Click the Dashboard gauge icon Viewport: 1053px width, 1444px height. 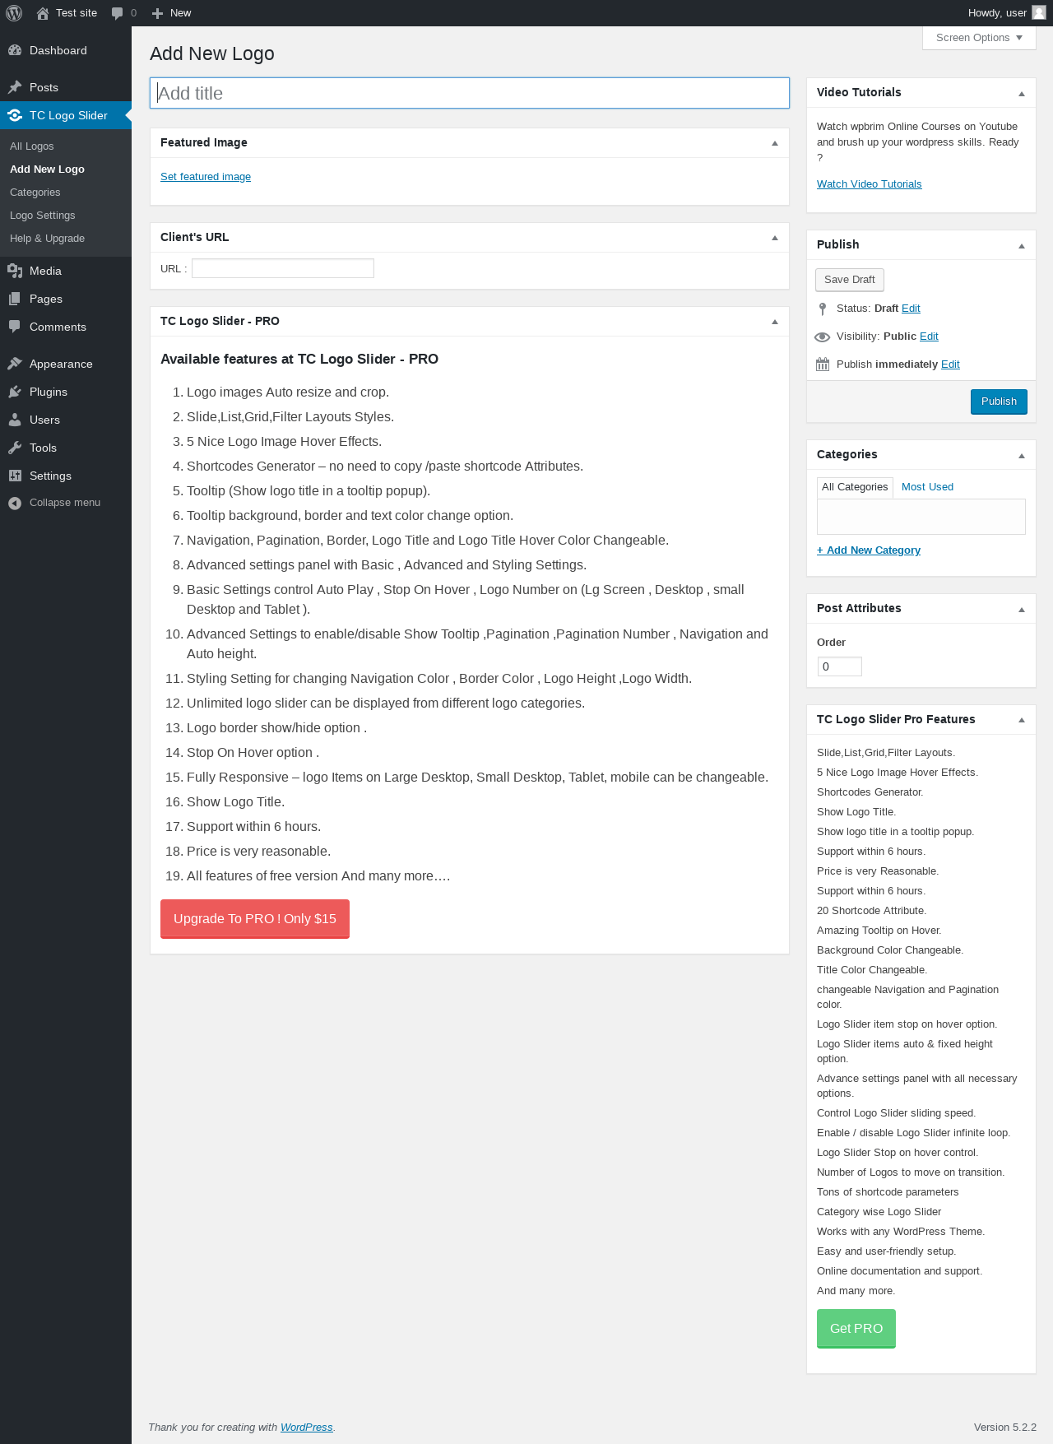click(x=15, y=50)
